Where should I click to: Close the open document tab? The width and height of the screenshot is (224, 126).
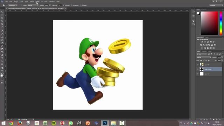65,8
